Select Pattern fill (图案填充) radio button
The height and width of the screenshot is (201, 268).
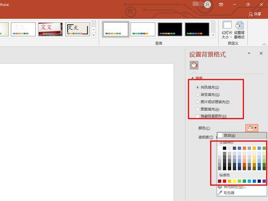(198, 109)
